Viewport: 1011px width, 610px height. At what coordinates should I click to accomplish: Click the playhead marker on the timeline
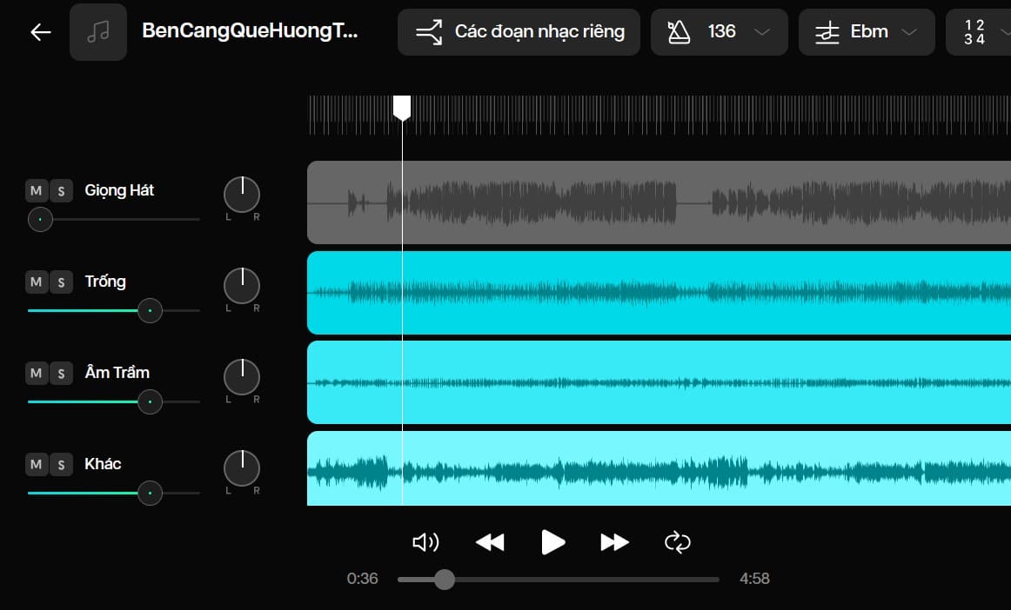(x=402, y=108)
